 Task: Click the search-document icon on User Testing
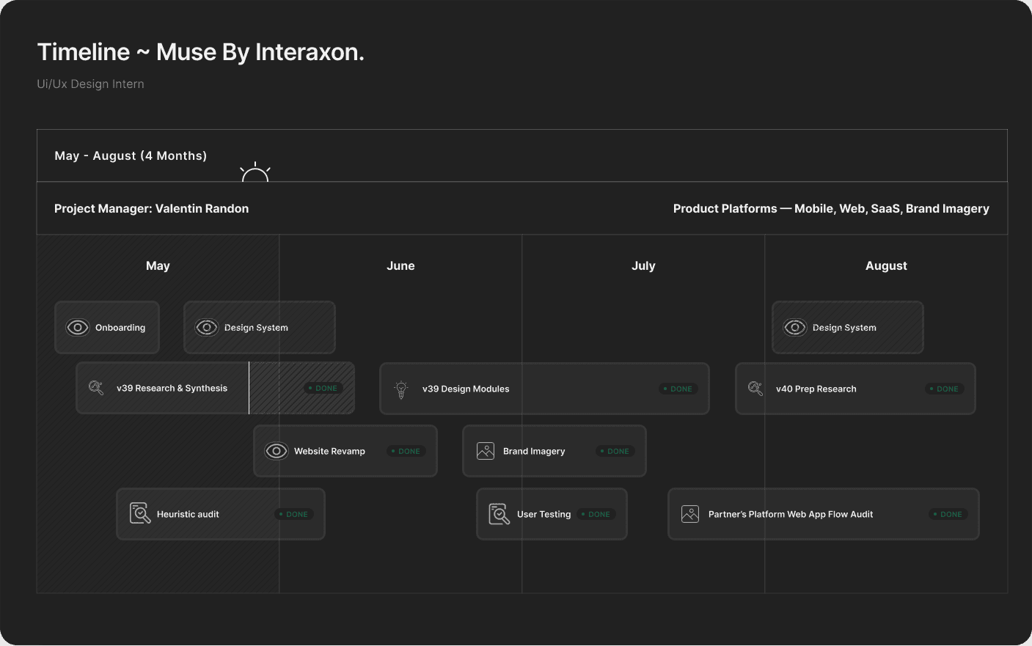(499, 514)
